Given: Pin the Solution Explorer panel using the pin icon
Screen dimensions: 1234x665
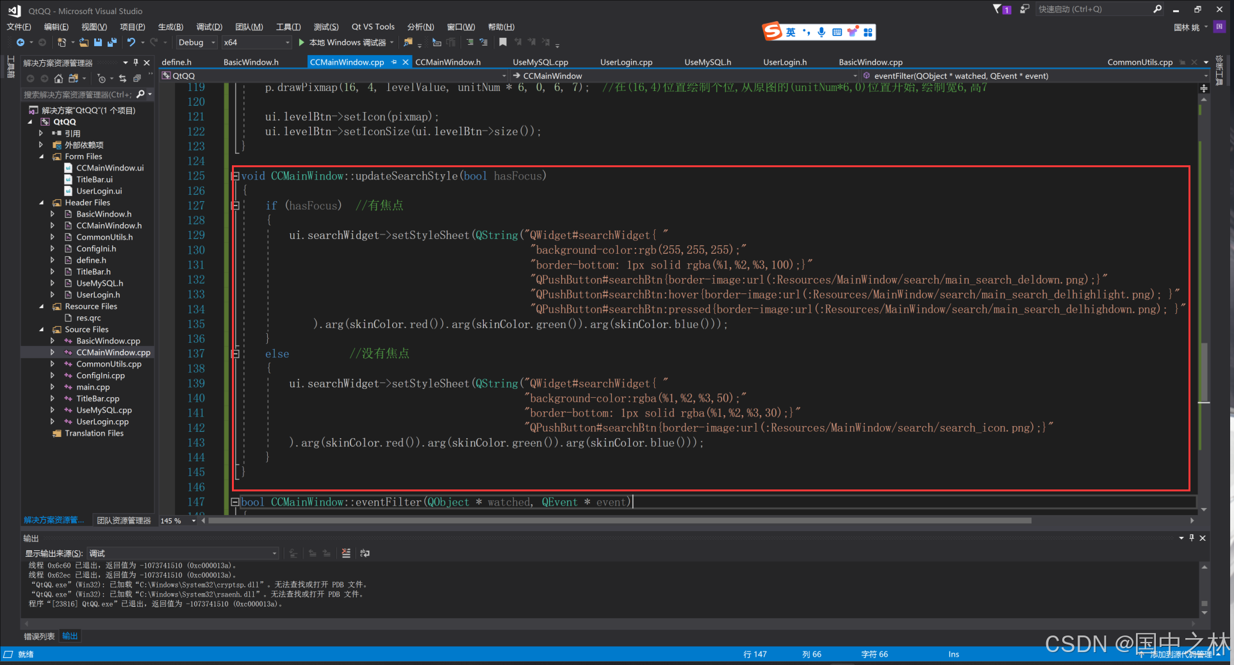Looking at the screenshot, I should point(136,62).
